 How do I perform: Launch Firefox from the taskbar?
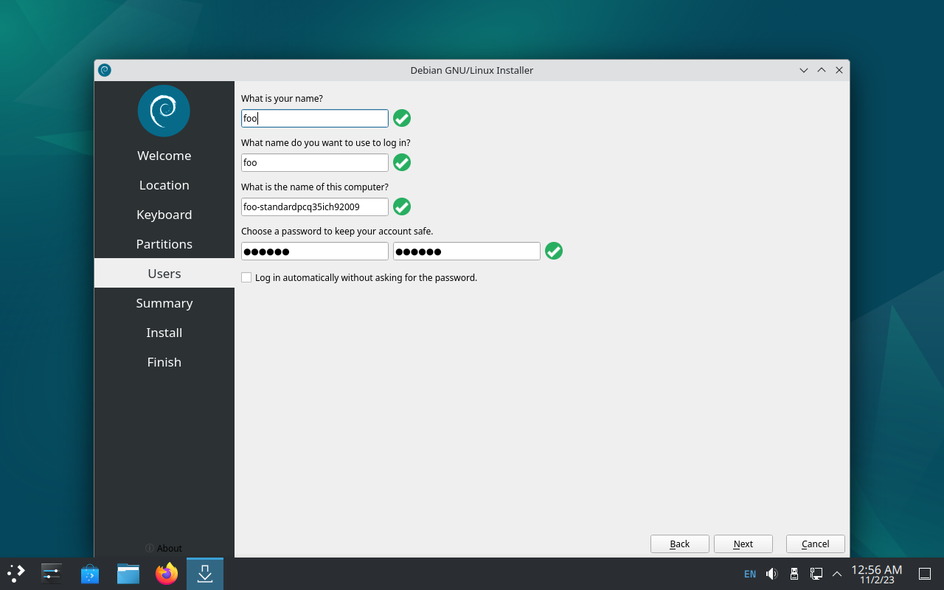(167, 573)
